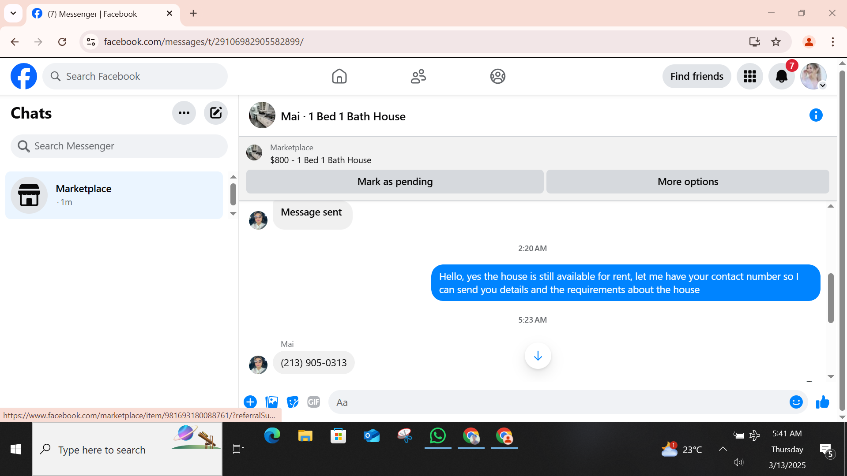Open conversation information icon
847x476 pixels.
816,115
